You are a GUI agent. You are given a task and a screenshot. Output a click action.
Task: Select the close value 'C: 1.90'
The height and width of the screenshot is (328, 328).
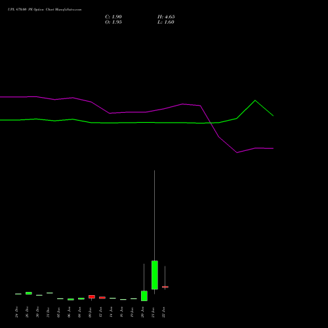[113, 17]
